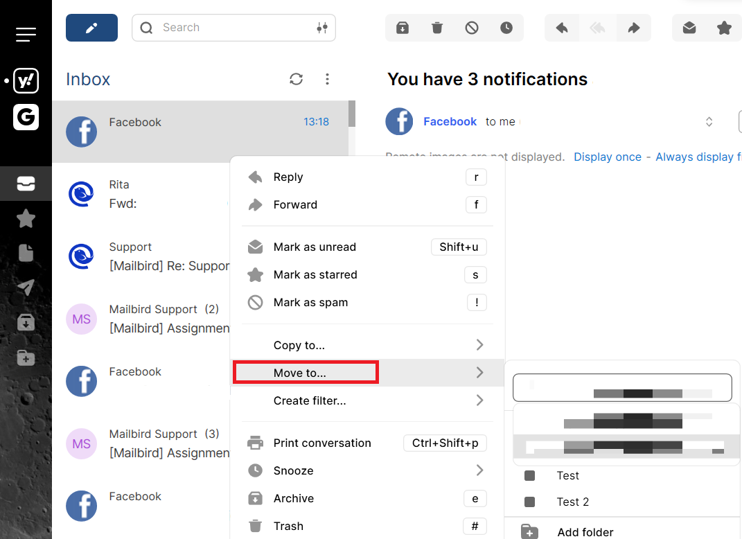Open search filter options

click(322, 28)
